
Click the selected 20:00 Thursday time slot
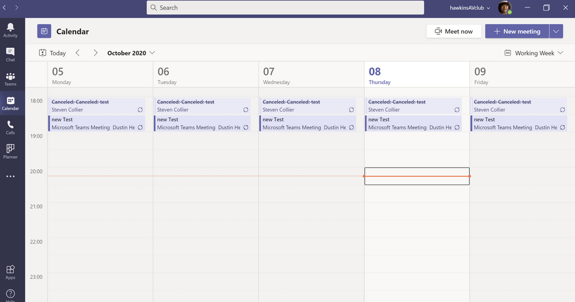pos(417,176)
